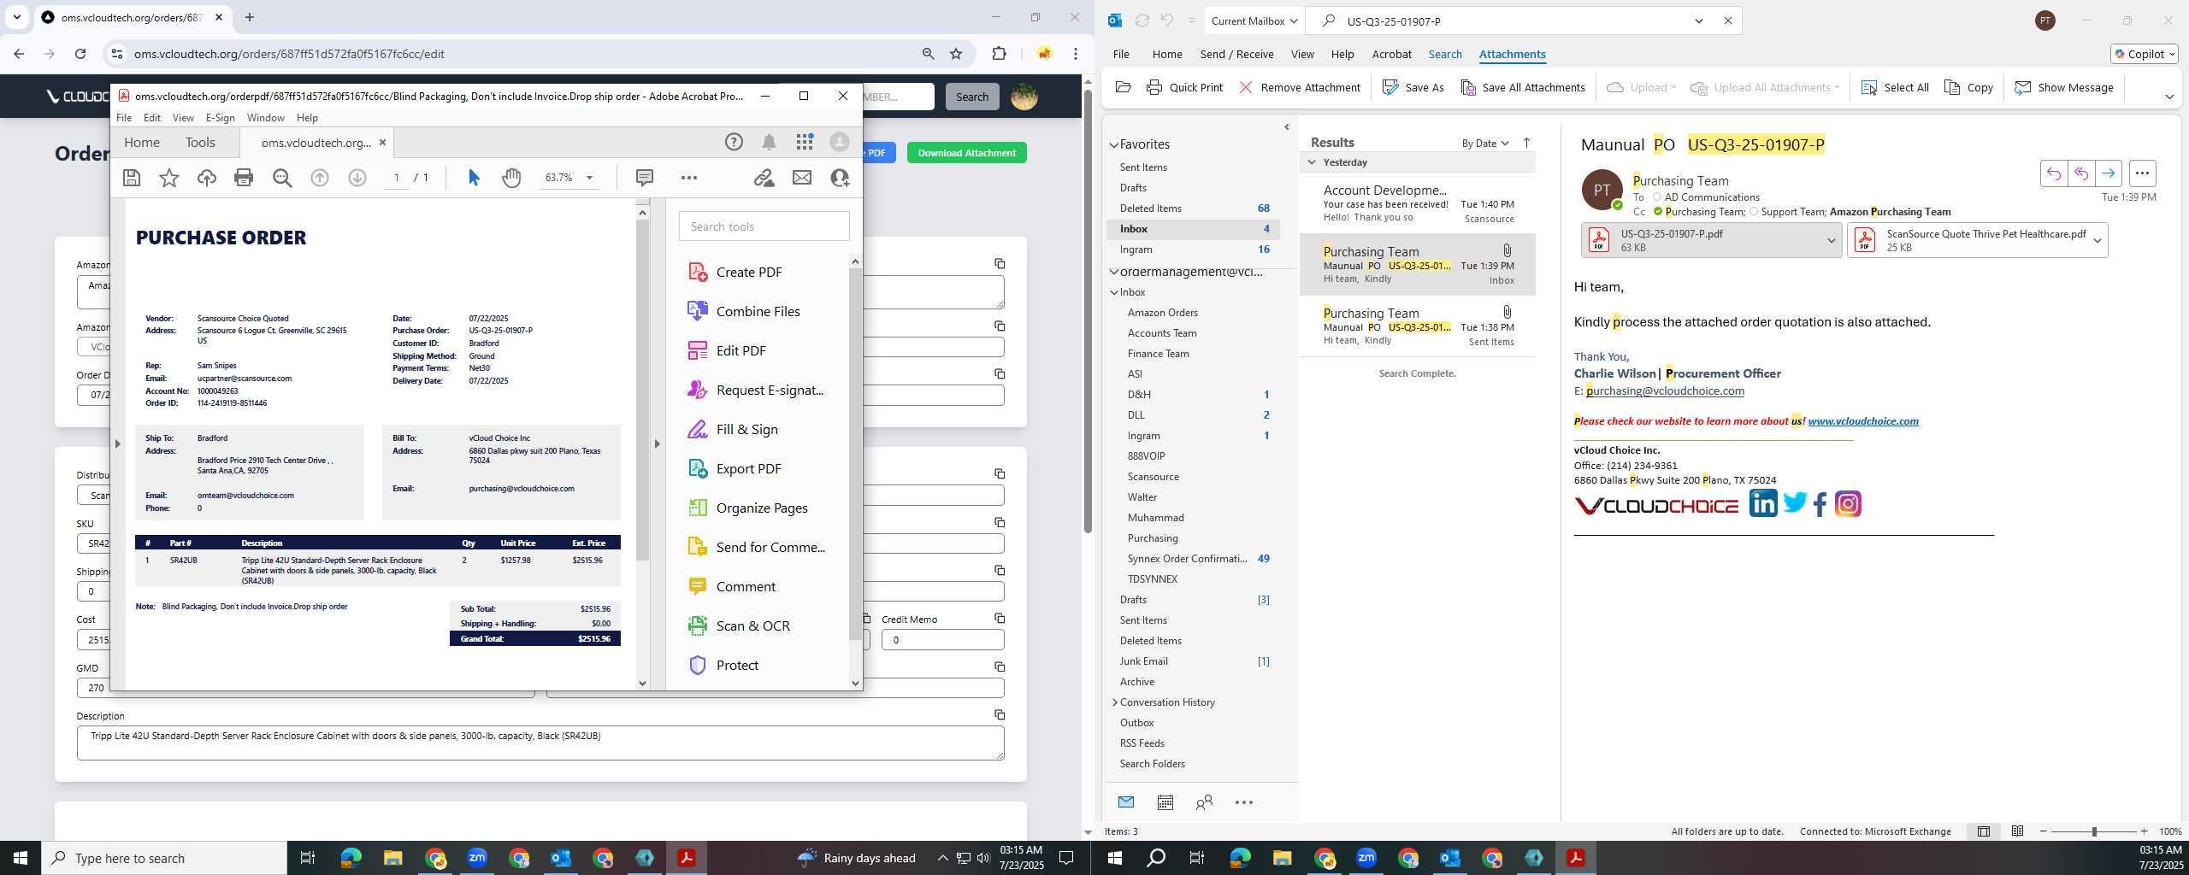Open the Current Mailbox scope dropdown
Image resolution: width=2189 pixels, height=875 pixels.
(x=1254, y=21)
